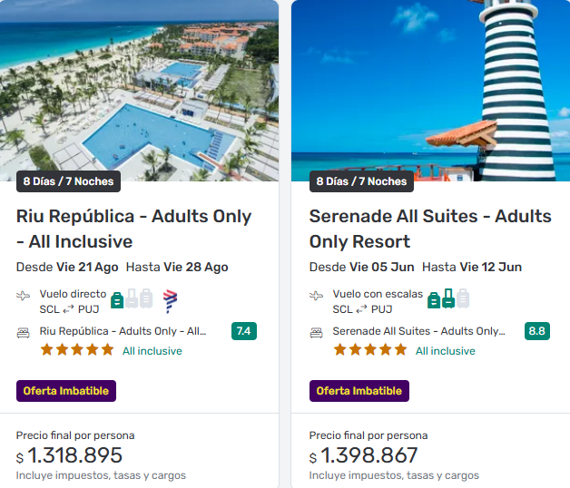Open the Riu República resort pool photo
Image resolution: width=570 pixels, height=488 pixels.
click(x=139, y=91)
